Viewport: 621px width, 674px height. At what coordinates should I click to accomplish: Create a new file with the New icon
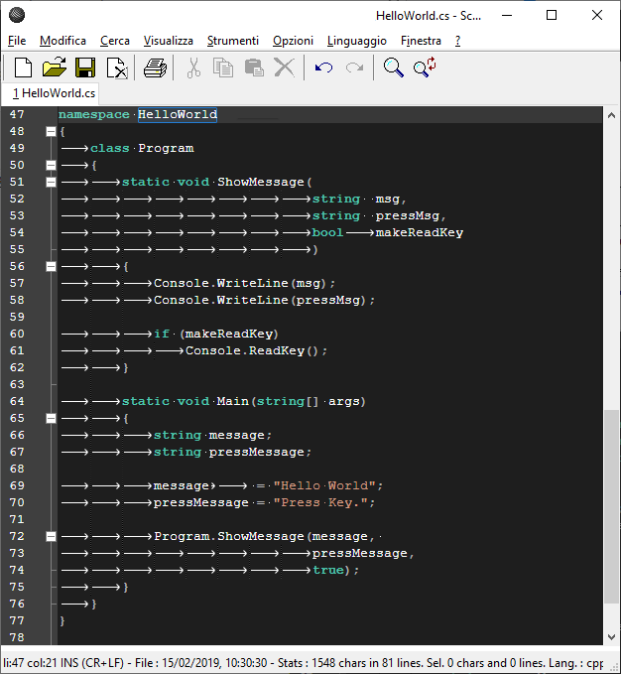22,67
